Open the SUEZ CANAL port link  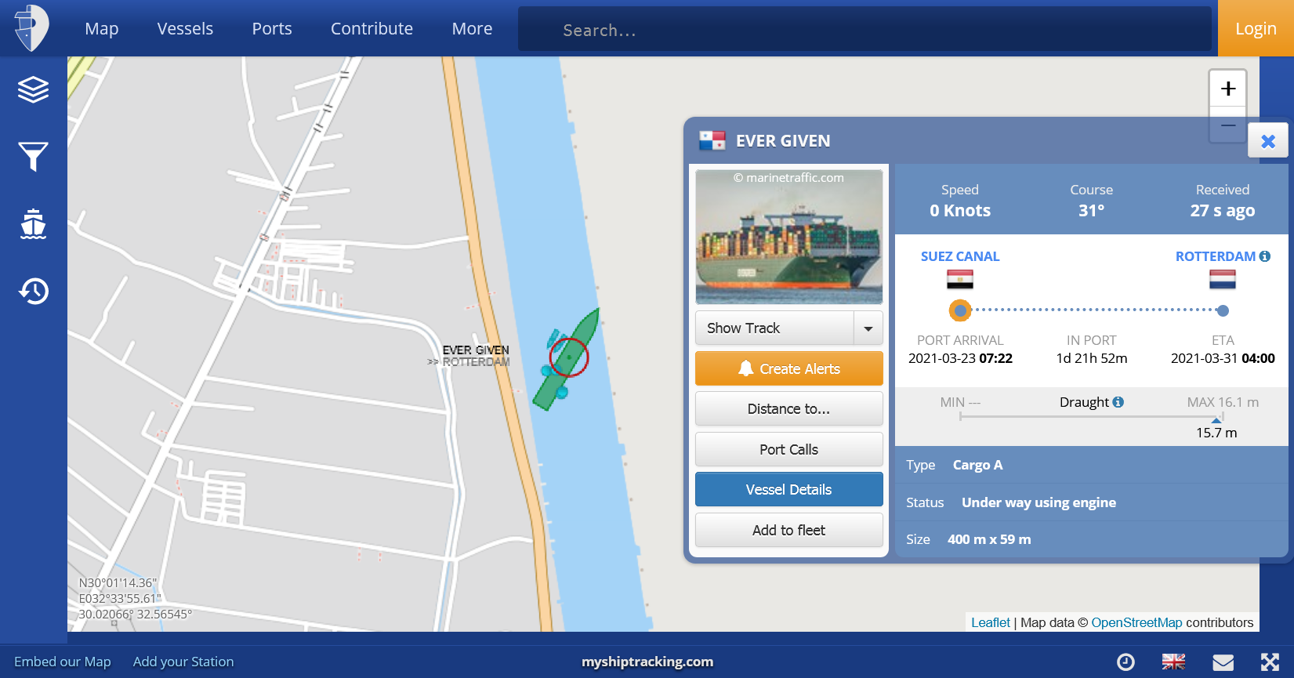point(960,256)
